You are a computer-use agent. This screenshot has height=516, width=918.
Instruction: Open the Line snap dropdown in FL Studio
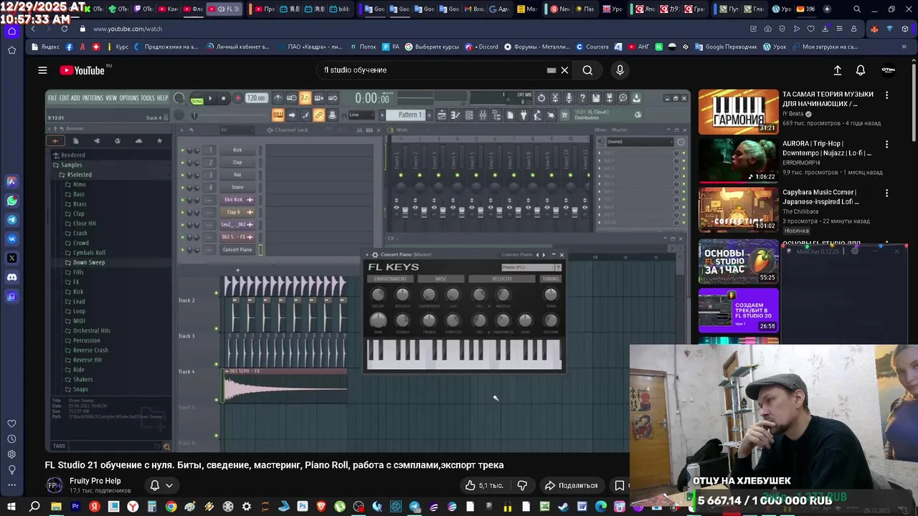coord(361,115)
